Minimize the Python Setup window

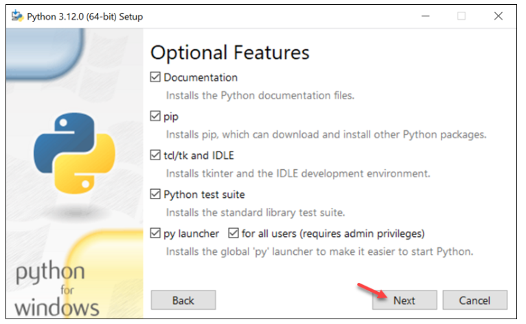tap(425, 16)
